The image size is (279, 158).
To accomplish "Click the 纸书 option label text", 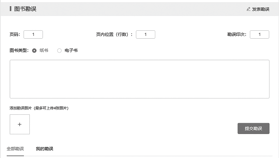I will click(44, 50).
